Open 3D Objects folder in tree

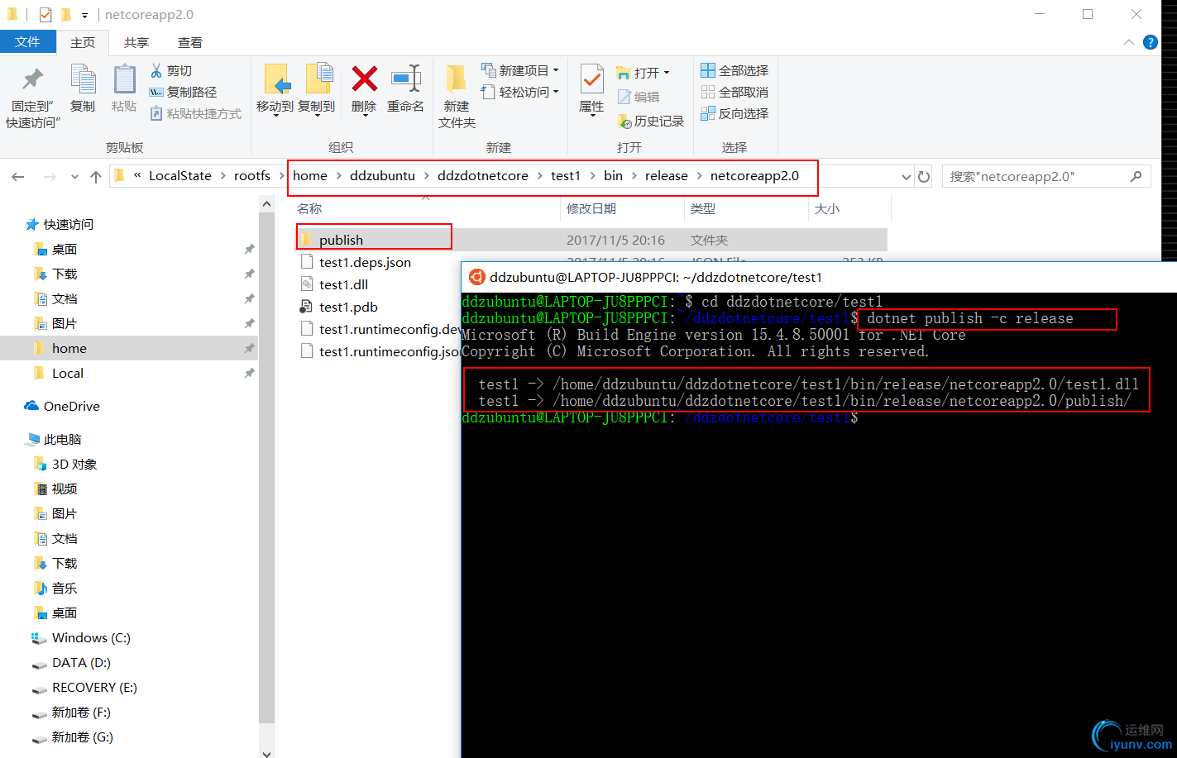pyautogui.click(x=74, y=464)
